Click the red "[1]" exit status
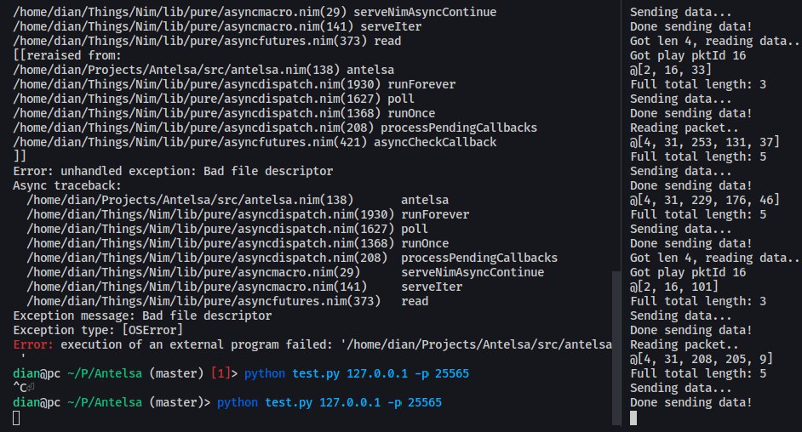 coord(221,373)
